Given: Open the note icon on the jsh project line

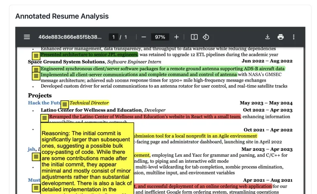Looking at the screenshot, I should tap(36, 156).
